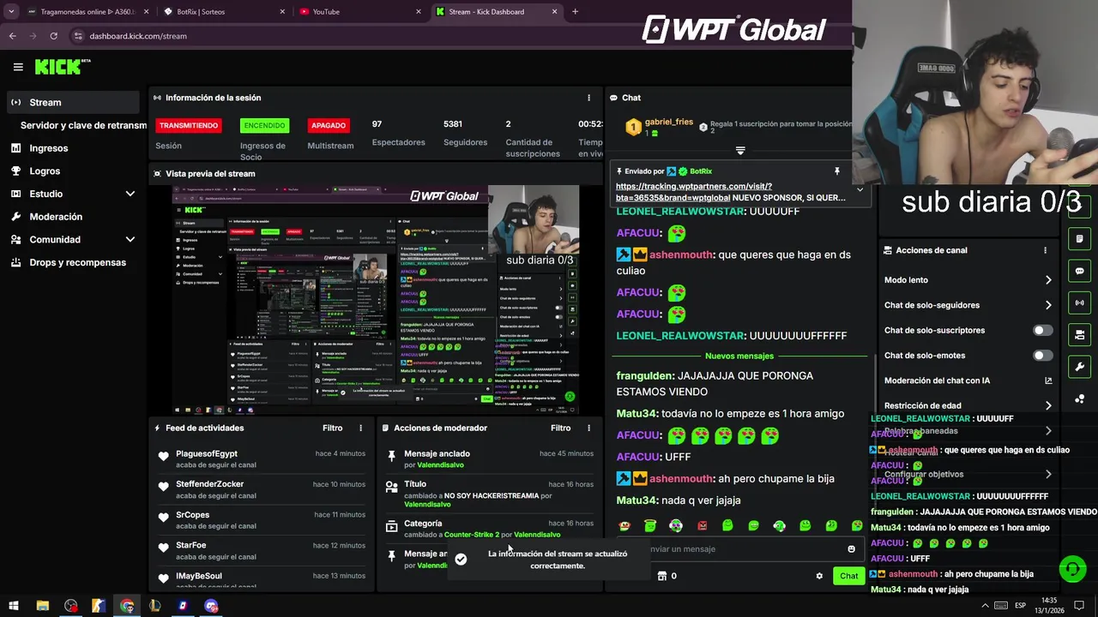Select channel actions icon in right rail
The width and height of the screenshot is (1098, 617).
coord(1080,335)
